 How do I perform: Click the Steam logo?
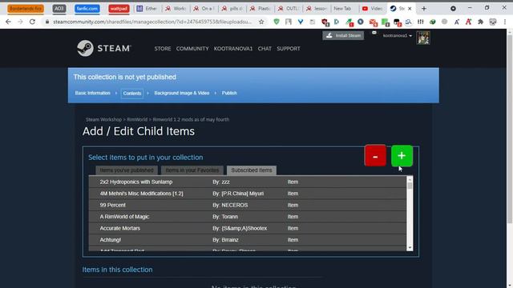tap(104, 48)
